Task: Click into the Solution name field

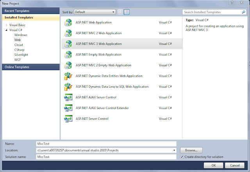Action: pos(106,157)
